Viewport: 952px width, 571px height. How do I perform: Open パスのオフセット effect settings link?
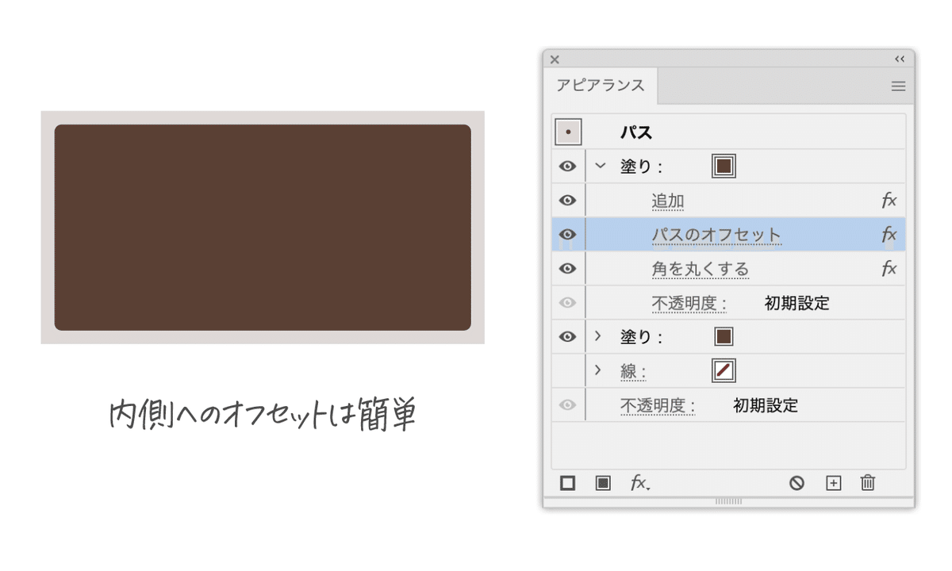[716, 236]
